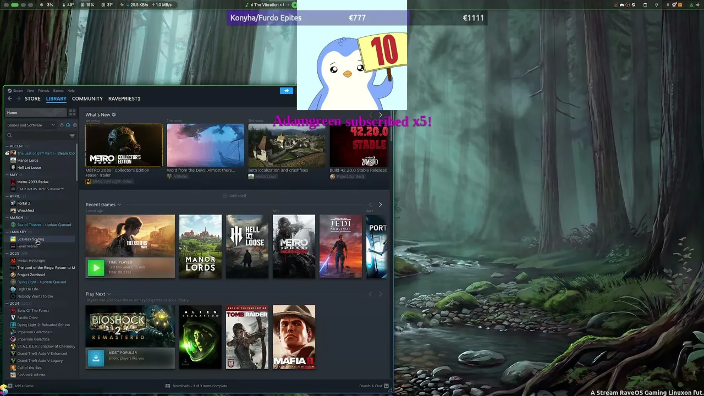Open the Recent Games shelf dropdown
The width and height of the screenshot is (704, 396).
pos(119,205)
